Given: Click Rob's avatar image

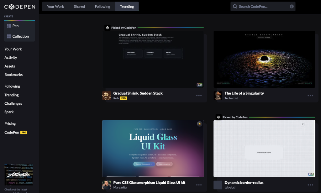Looking at the screenshot, I should coord(107,96).
